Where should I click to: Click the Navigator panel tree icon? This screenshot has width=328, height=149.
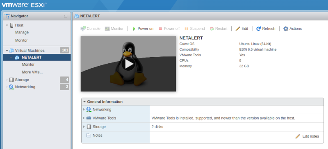pyautogui.click(x=7, y=16)
